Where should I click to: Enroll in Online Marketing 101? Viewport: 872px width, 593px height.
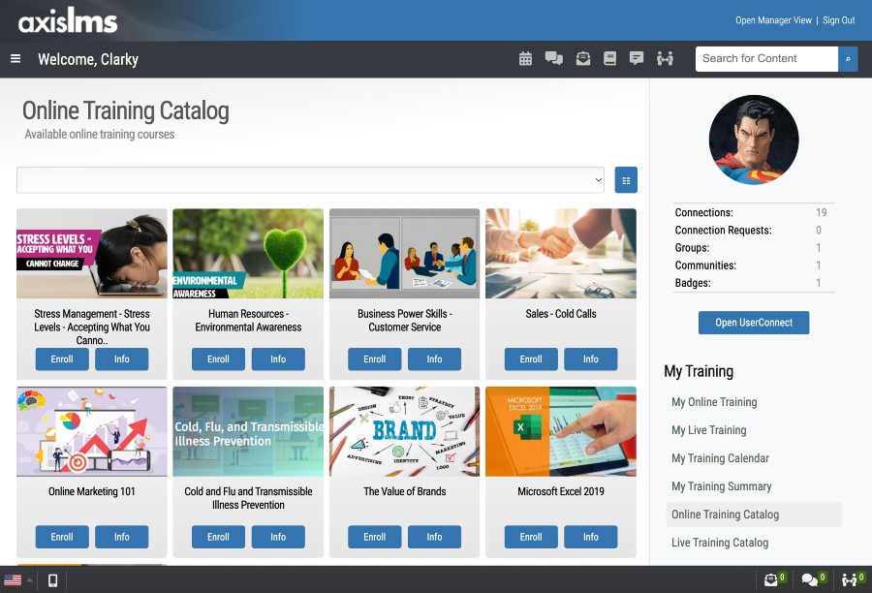coord(62,537)
